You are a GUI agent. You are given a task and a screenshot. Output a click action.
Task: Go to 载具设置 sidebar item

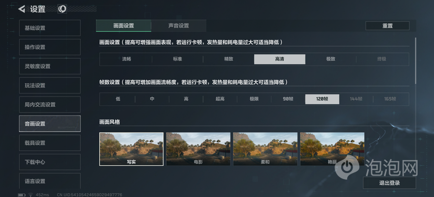tap(50, 143)
